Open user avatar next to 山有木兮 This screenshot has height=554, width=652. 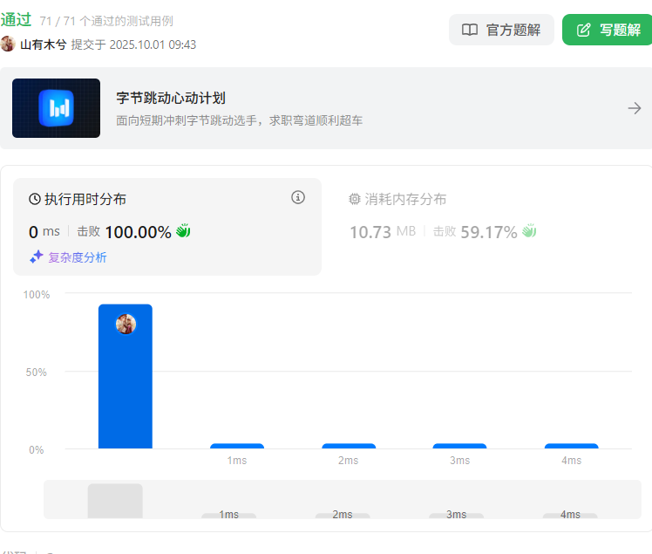coord(8,44)
